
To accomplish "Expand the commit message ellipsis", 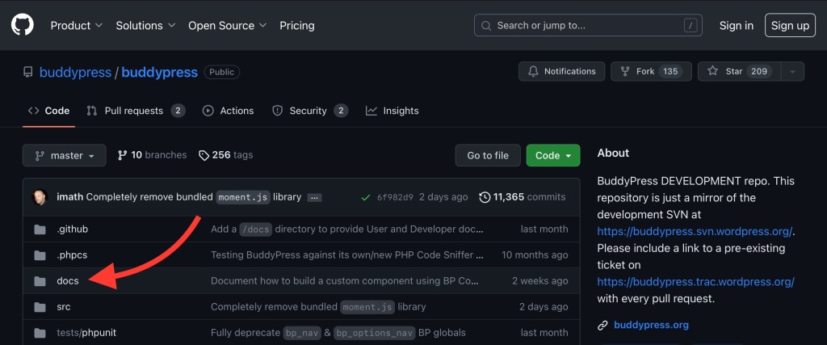I will (315, 197).
